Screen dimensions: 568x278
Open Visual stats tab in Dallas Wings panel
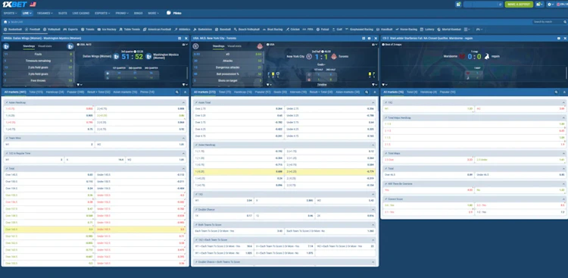point(45,46)
